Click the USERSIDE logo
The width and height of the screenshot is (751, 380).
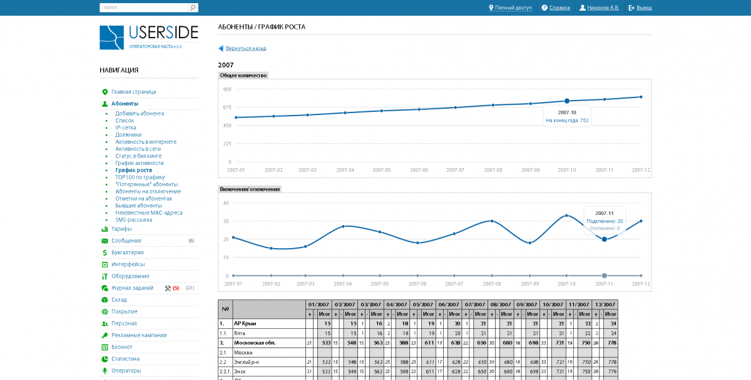149,37
